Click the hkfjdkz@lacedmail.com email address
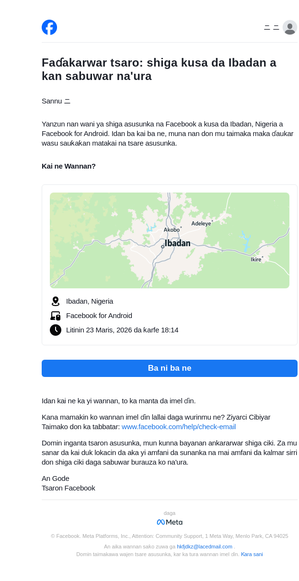Image resolution: width=299 pixels, height=581 pixels. click(205, 547)
